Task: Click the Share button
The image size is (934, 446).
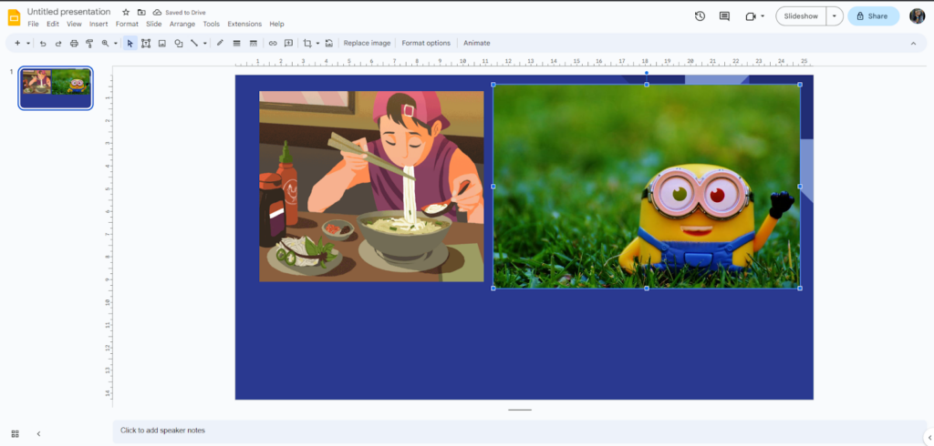Action: click(x=872, y=15)
